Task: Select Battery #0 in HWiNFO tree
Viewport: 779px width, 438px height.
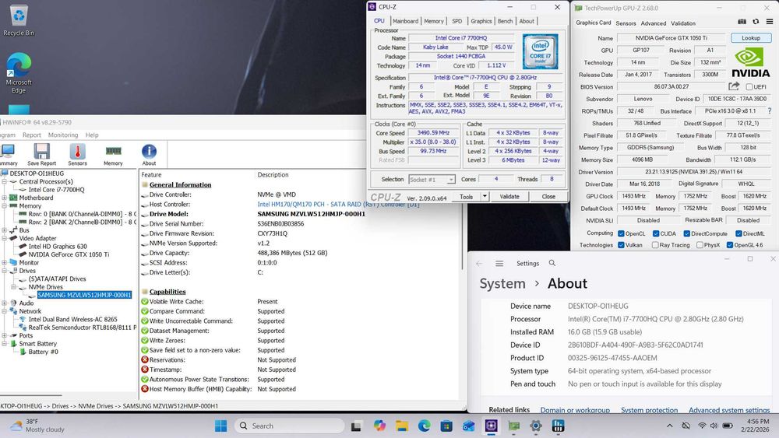Action: tap(43, 352)
